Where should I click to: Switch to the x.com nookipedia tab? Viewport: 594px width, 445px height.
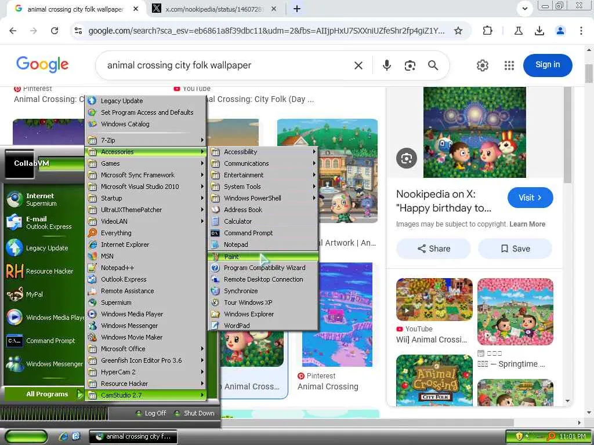(x=214, y=9)
